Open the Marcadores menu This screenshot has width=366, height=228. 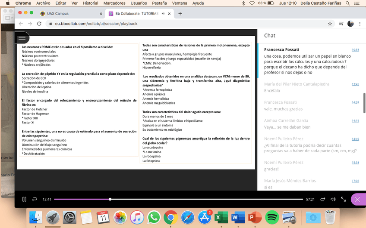[x=114, y=3]
